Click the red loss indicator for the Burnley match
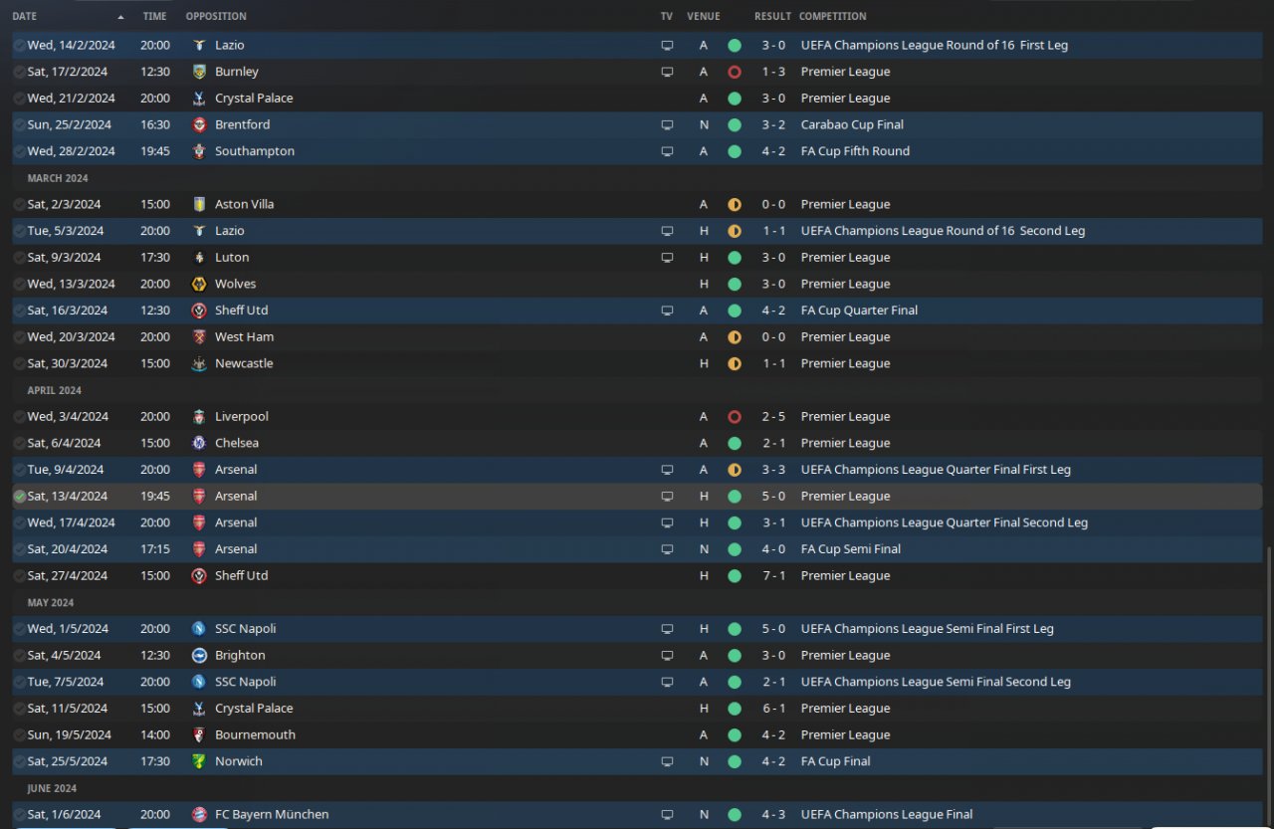This screenshot has height=829, width=1274. pyautogui.click(x=735, y=72)
